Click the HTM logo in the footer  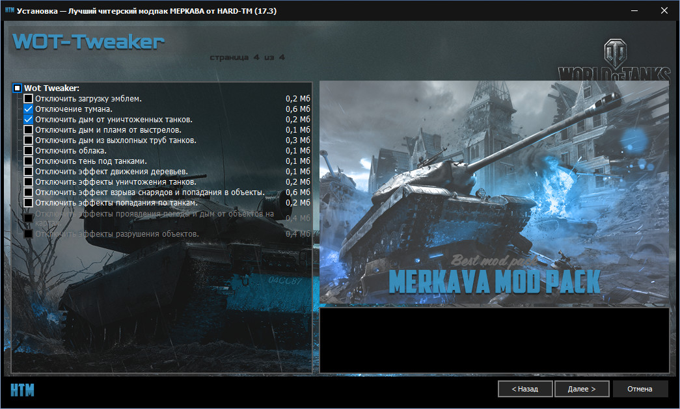(x=22, y=390)
